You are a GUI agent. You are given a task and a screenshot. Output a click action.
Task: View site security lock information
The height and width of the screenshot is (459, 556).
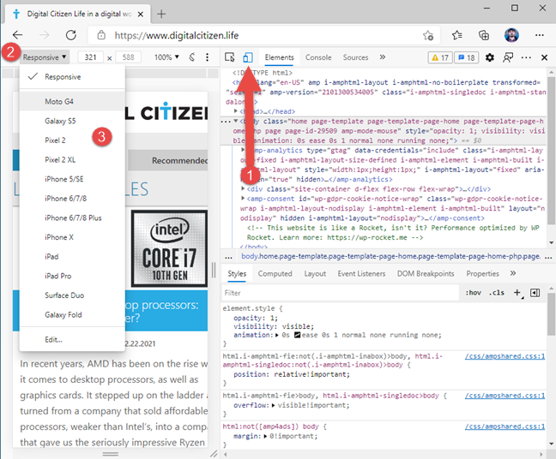pyautogui.click(x=101, y=35)
